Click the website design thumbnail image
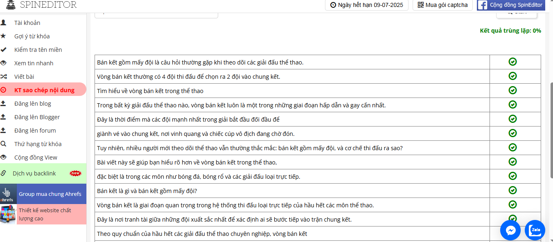This screenshot has width=553, height=242. (x=8, y=214)
